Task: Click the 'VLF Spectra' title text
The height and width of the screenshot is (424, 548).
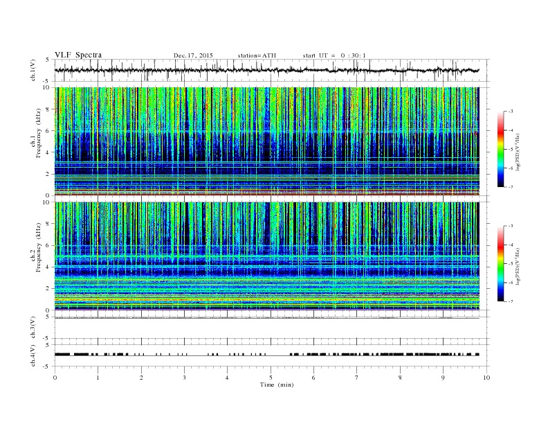Action: pos(78,55)
